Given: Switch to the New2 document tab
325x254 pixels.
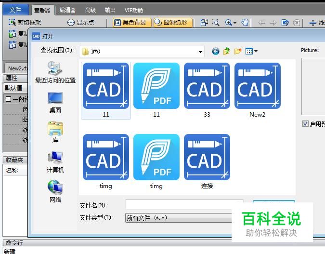Looking at the screenshot, I should point(16,68).
